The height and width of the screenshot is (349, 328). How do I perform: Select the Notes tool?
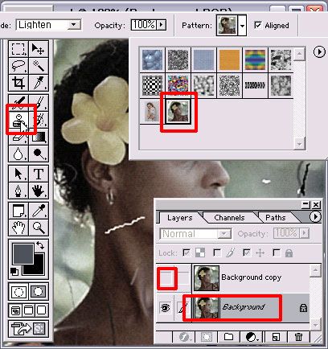tap(18, 211)
